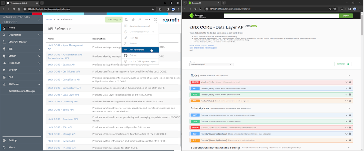Viewport: 364px width, 151px height.
Task: Click Home in the breadcrumb
Action: click(49, 20)
